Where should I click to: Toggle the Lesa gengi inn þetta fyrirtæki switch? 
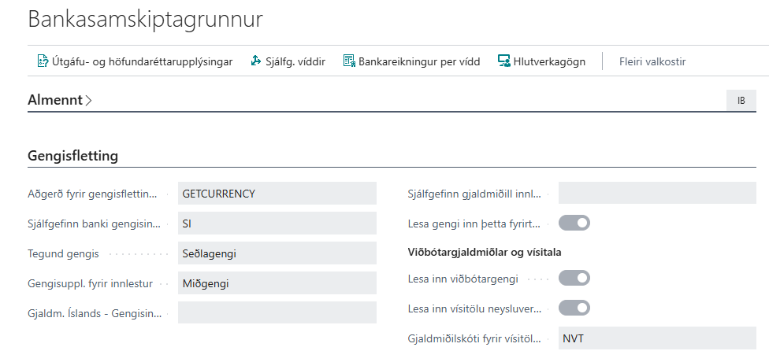tap(574, 223)
